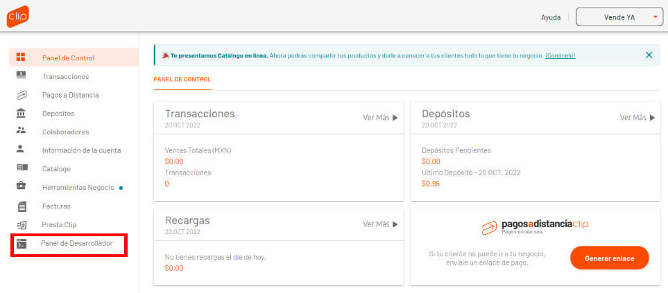Expand Ver Más arrow in Depósitos card
This screenshot has height=293, width=668.
click(x=652, y=118)
